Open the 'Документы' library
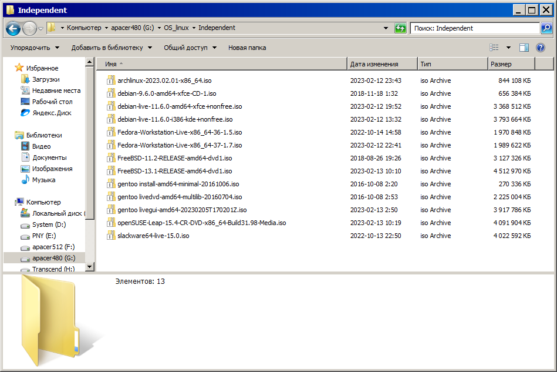The width and height of the screenshot is (557, 372). (49, 157)
